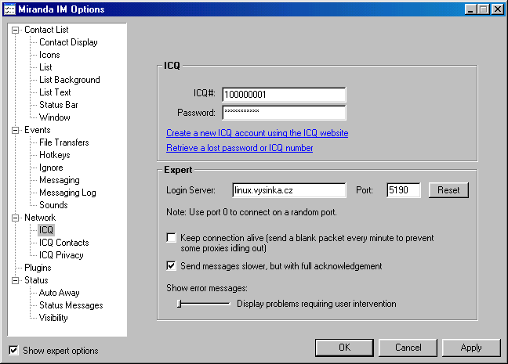
Task: Select the Network root item
Action: pos(40,218)
